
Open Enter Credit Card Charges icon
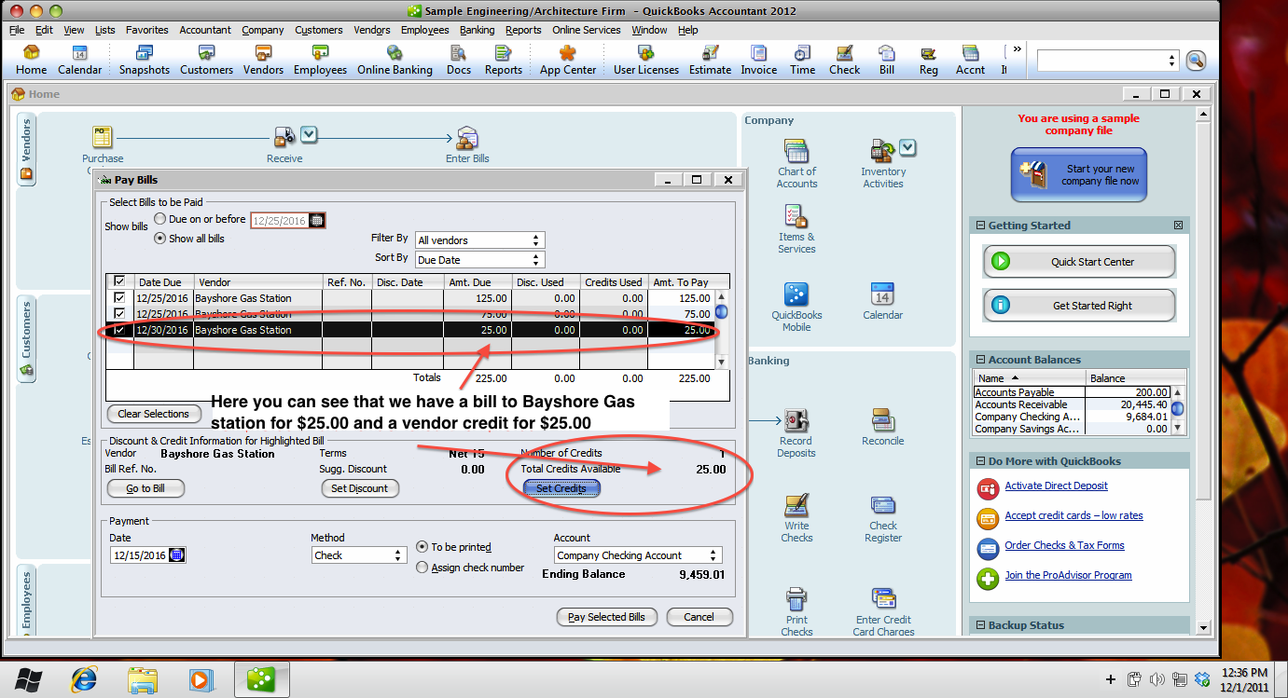[x=883, y=612]
